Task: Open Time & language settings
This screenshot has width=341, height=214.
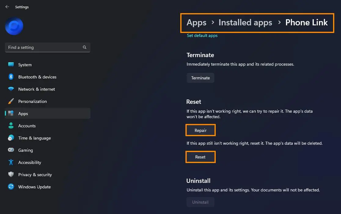Action: point(48,138)
